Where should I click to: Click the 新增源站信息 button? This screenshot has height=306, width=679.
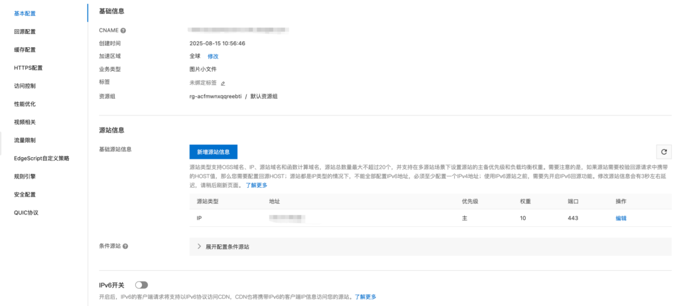213,151
